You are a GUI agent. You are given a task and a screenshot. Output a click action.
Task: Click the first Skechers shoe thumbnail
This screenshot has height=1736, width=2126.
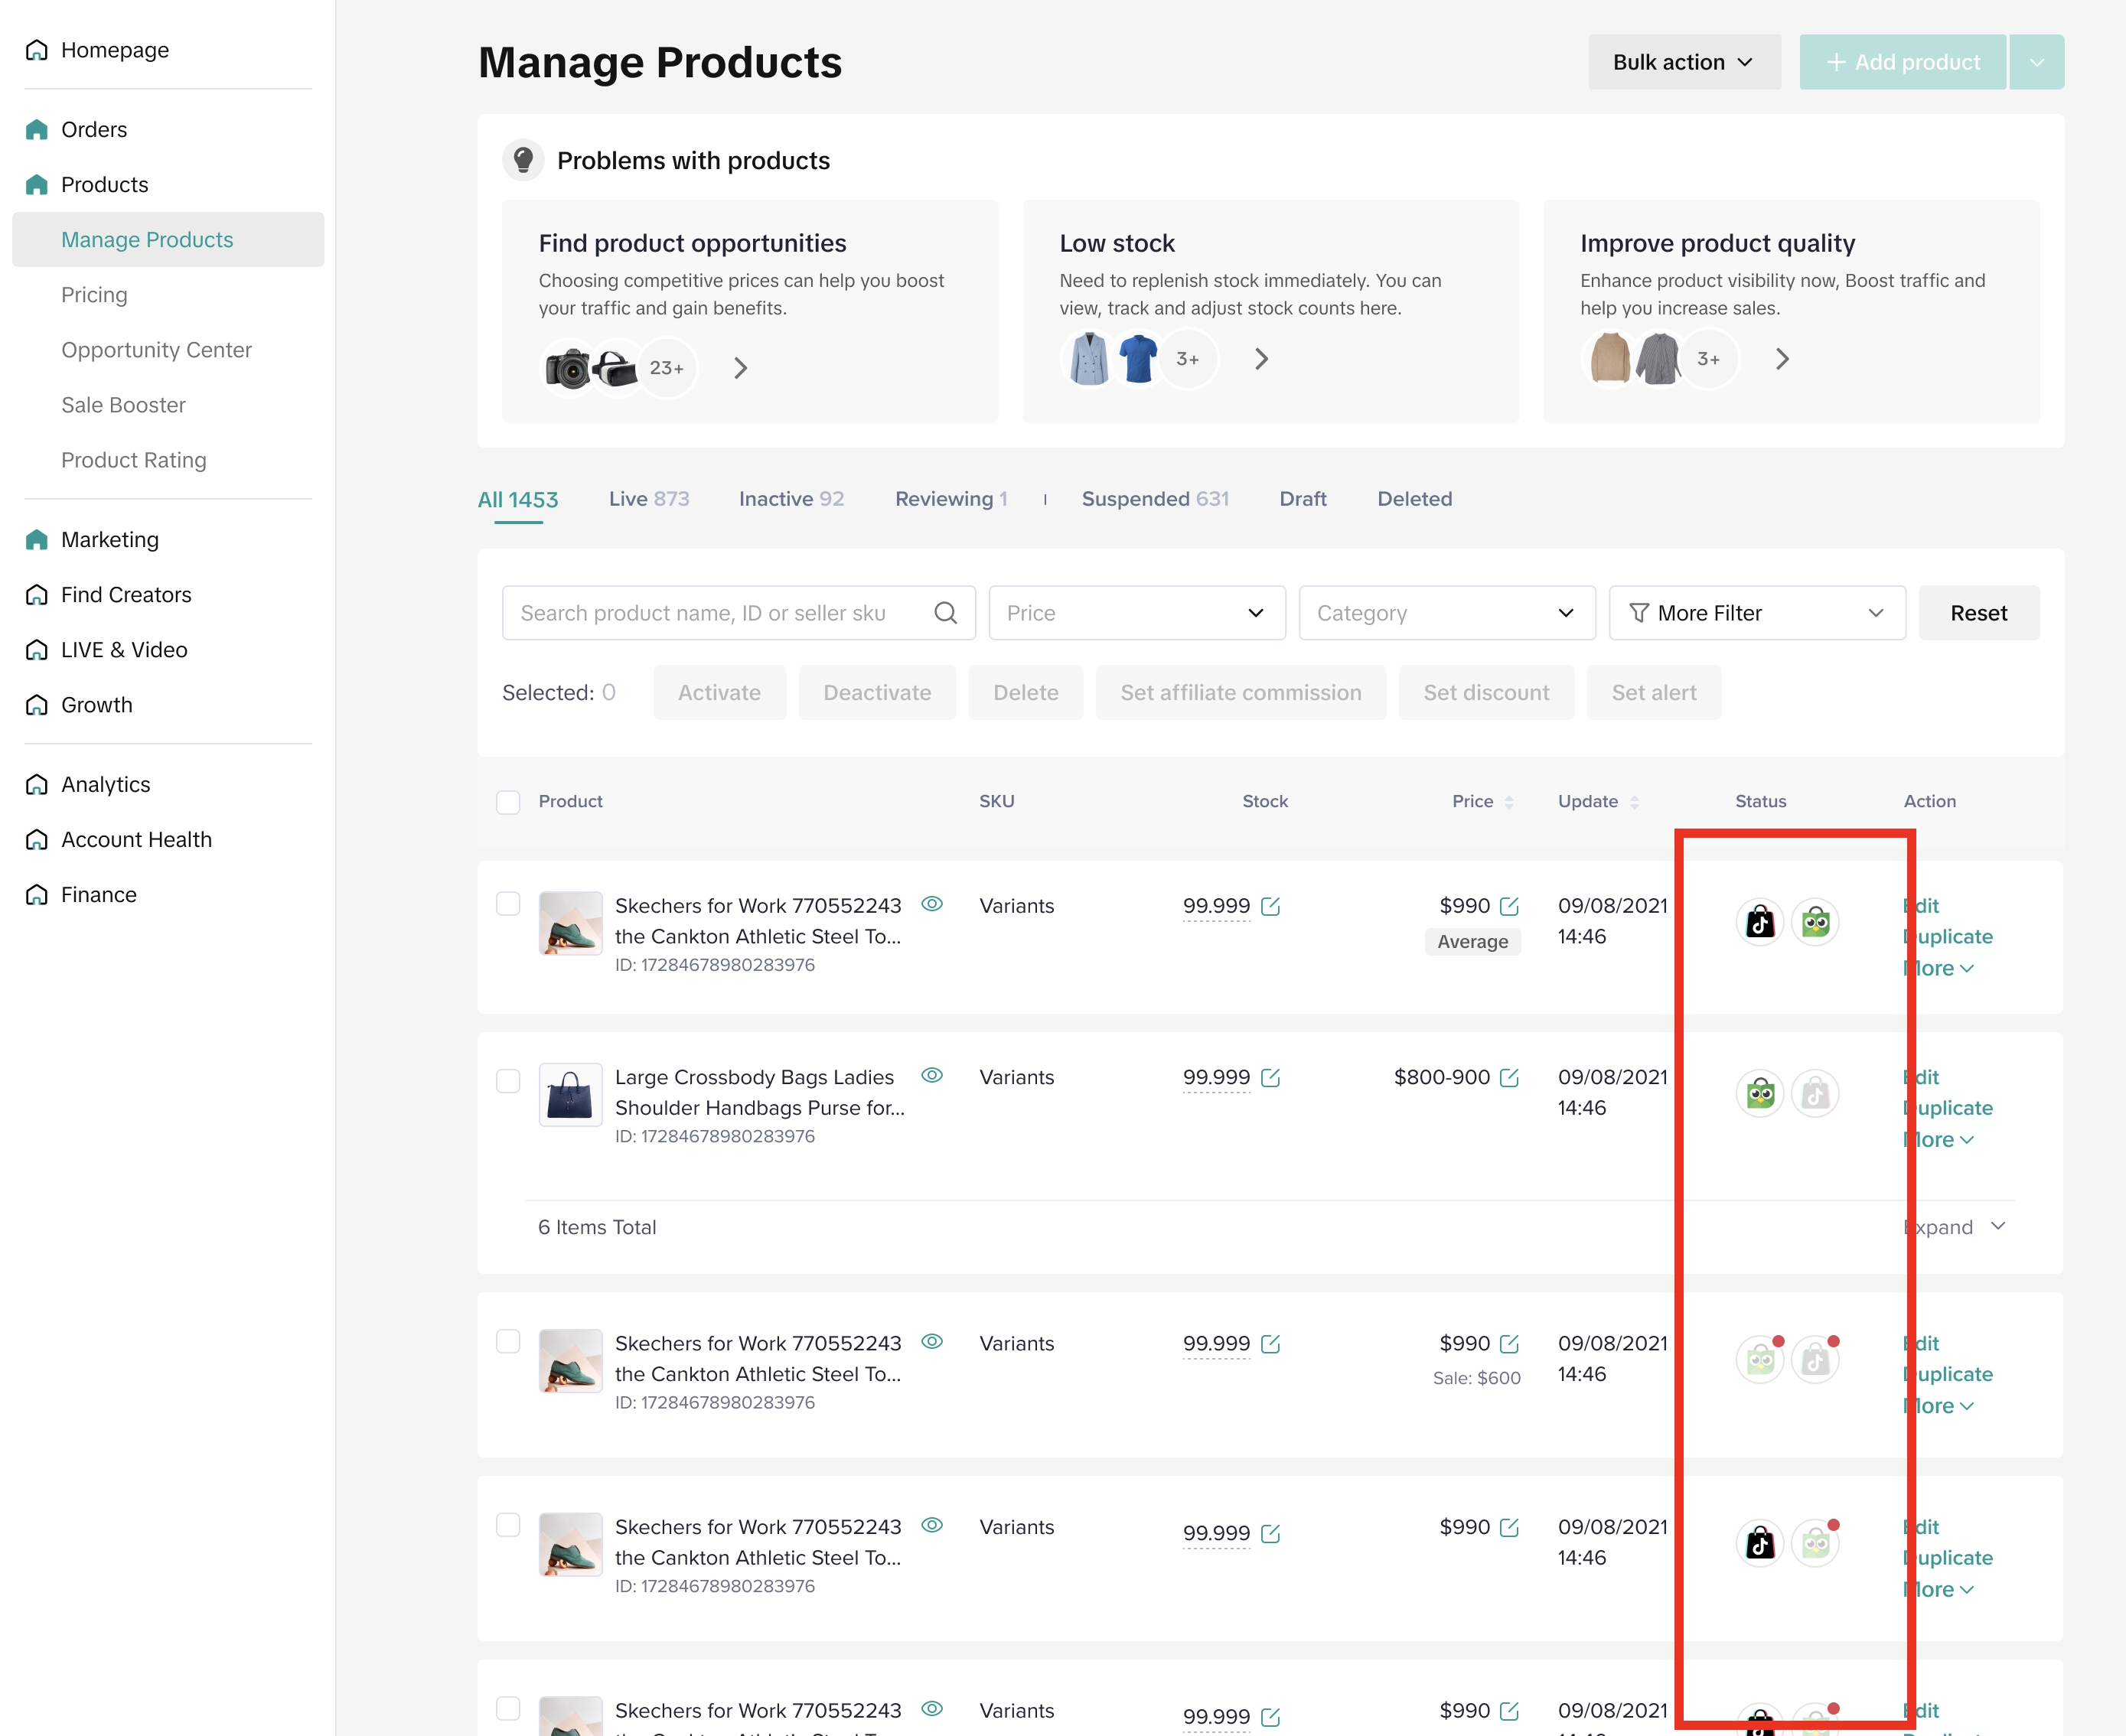pos(570,923)
